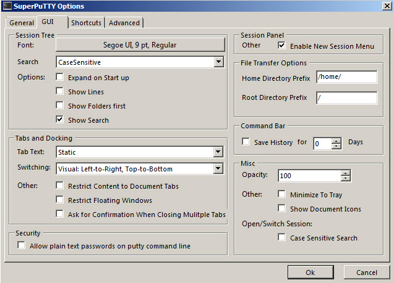Increase Save History days with up arrow
Image resolution: width=394 pixels, height=283 pixels.
(x=336, y=140)
